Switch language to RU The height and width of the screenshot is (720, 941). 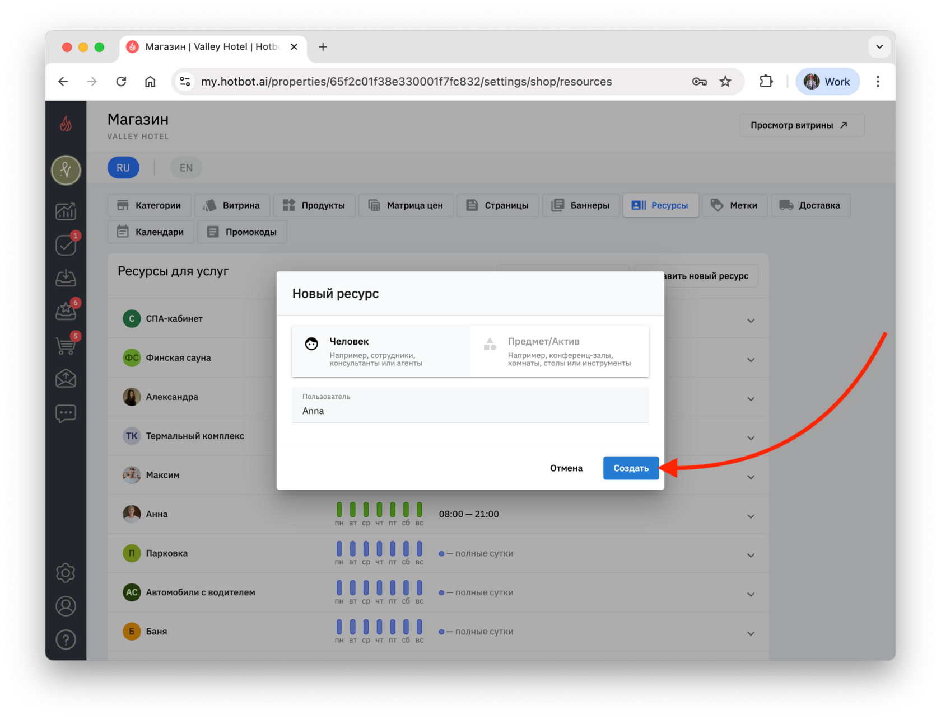click(x=123, y=168)
